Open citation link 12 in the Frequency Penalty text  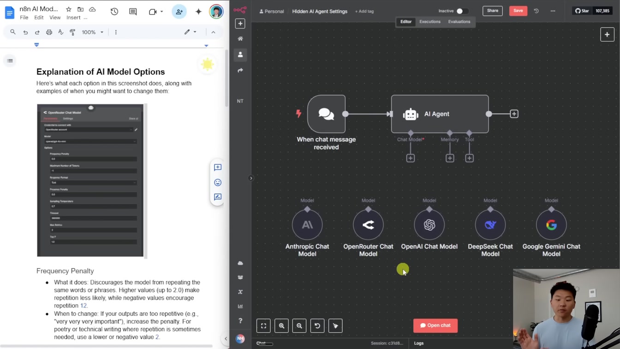(x=83, y=306)
